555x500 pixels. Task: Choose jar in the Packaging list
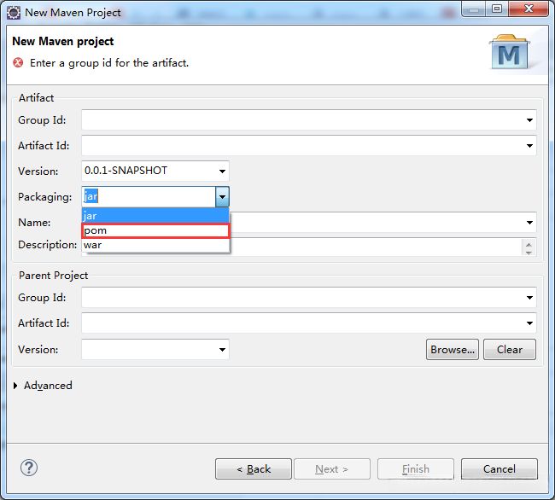(x=155, y=216)
